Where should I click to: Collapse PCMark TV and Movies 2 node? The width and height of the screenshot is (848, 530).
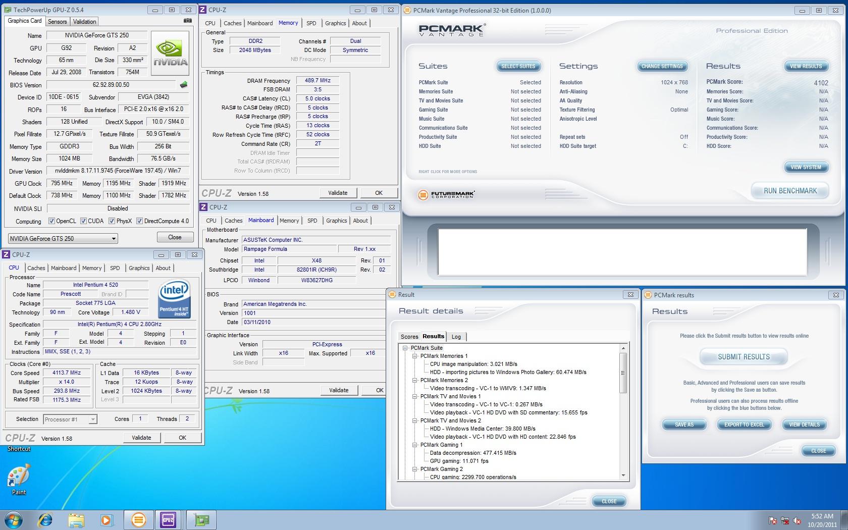tap(415, 420)
